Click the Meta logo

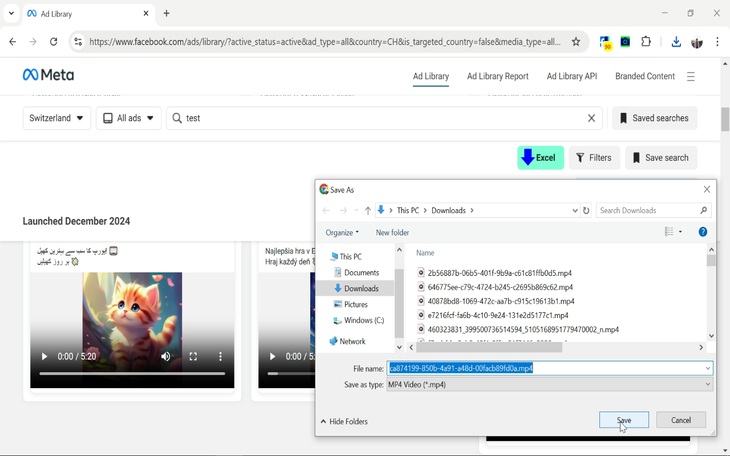[x=48, y=74]
